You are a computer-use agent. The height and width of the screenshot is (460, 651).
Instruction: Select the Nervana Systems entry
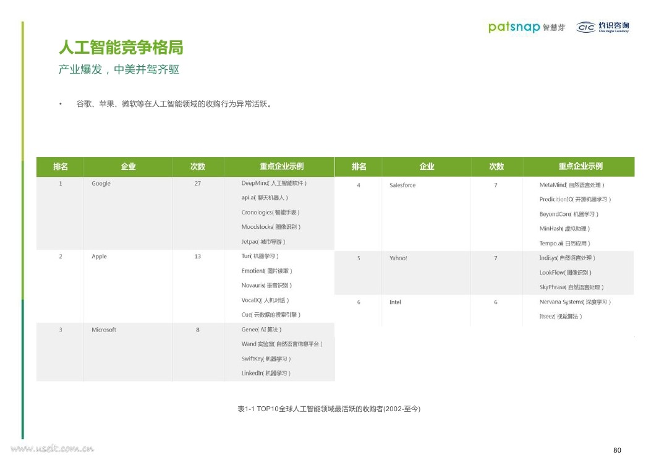[575, 302]
